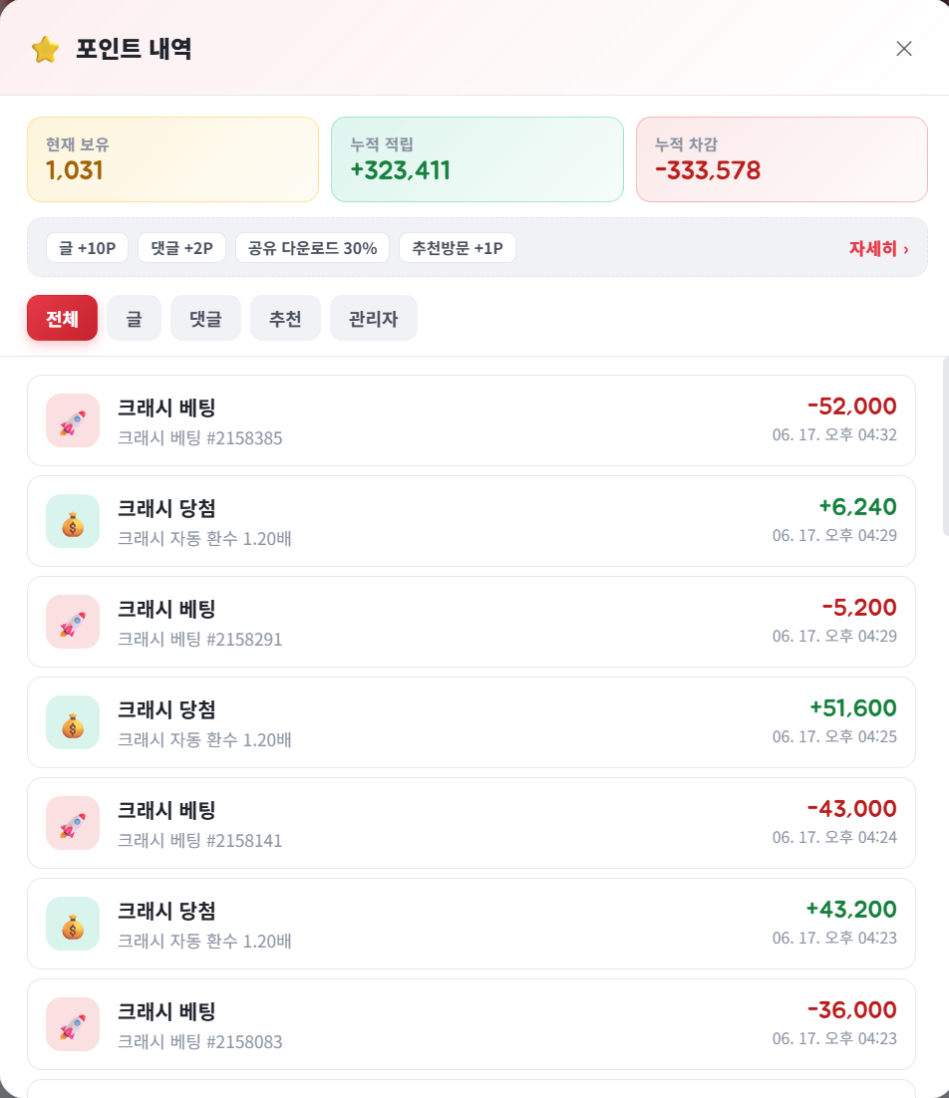This screenshot has height=1098, width=949.
Task: Close the 포인트 내역 dialog
Action: 903,48
